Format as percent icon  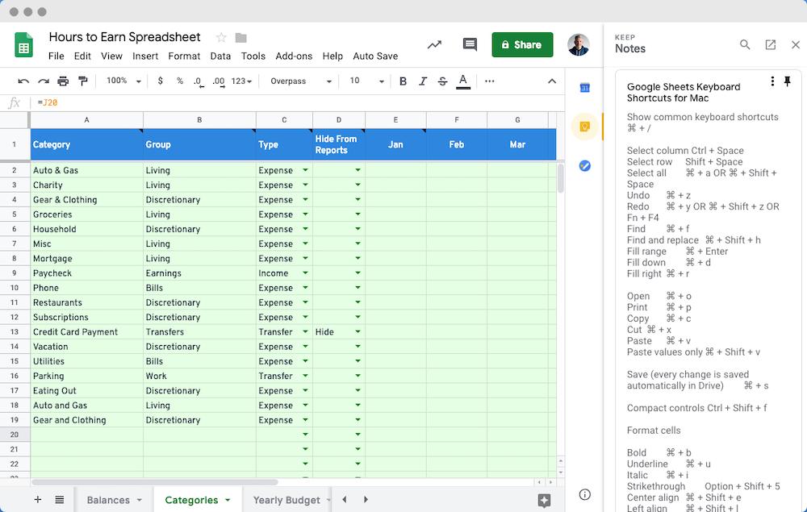(x=180, y=81)
